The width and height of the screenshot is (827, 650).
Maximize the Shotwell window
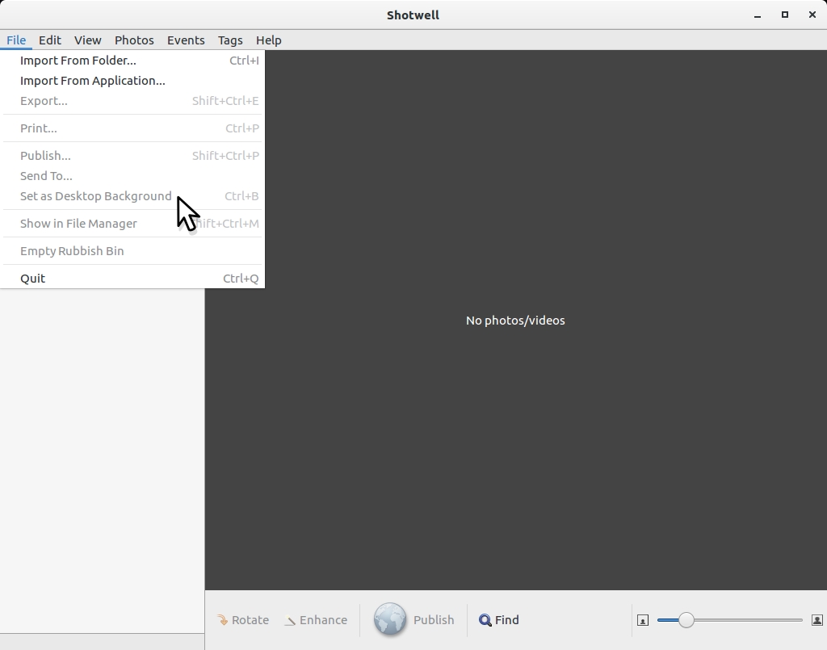(x=784, y=15)
